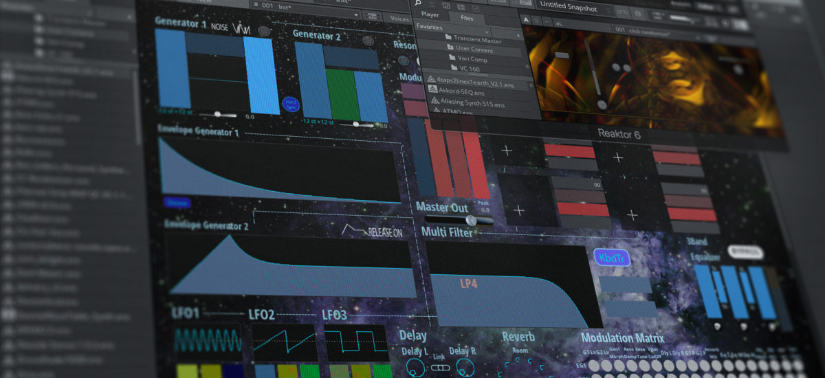This screenshot has height=378, width=825.
Task: Click the Modulation Matrix heading
Action: [622, 338]
